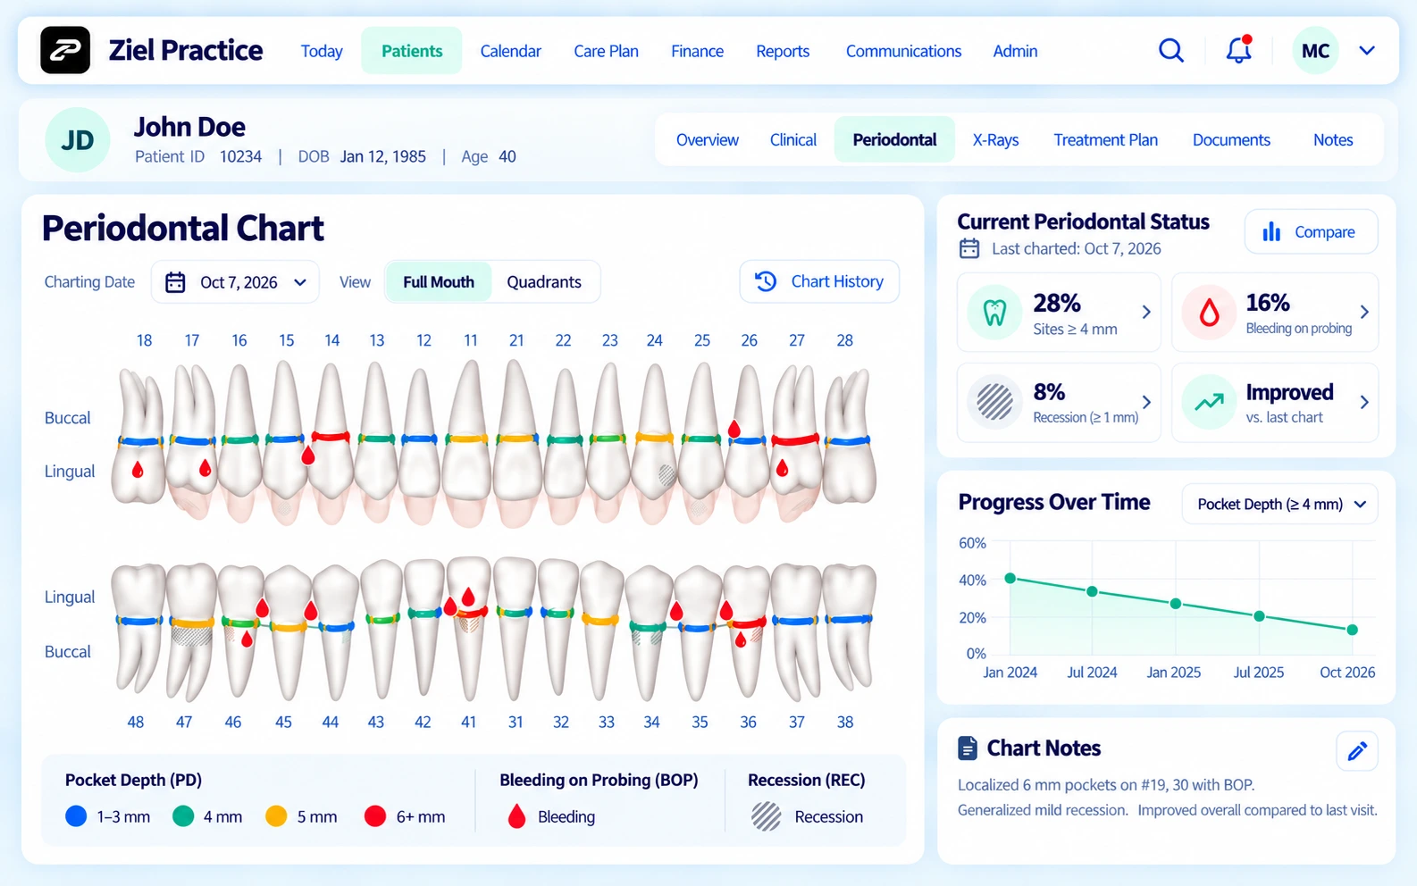Click the Chart History button
The width and height of the screenshot is (1417, 886).
(819, 281)
